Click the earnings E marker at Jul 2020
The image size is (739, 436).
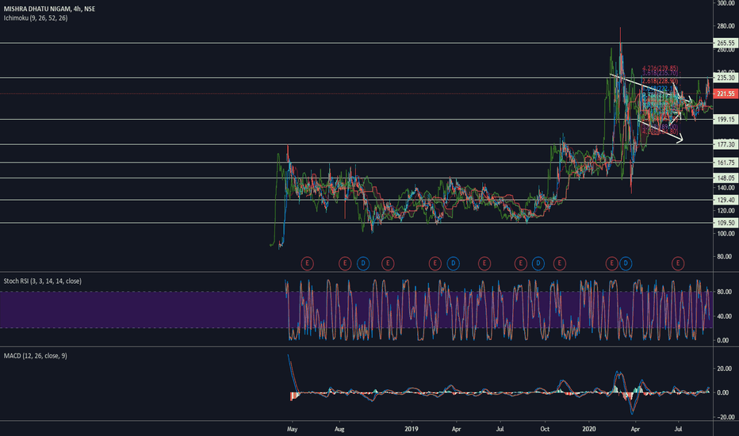coord(678,263)
